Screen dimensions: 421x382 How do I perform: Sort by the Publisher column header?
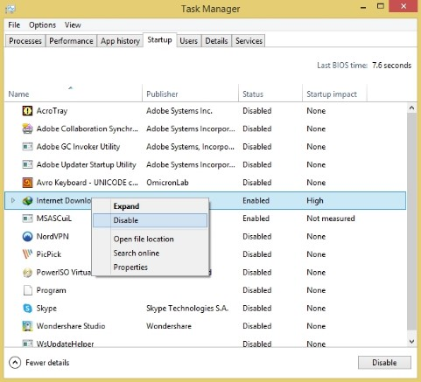pyautogui.click(x=190, y=94)
